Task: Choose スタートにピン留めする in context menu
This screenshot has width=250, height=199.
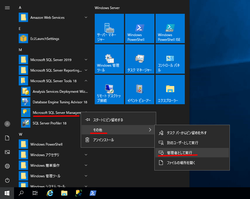Action: (118, 120)
